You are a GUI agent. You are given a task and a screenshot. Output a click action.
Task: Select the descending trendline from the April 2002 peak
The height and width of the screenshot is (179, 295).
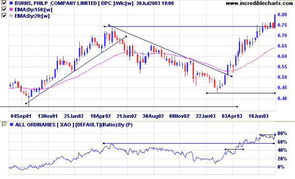170,50
